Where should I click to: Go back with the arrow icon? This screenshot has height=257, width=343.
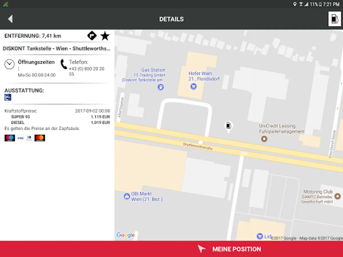click(10, 19)
